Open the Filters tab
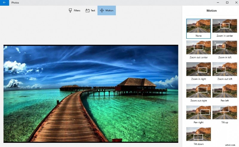Image resolution: width=239 pixels, height=147 pixels. [74, 10]
